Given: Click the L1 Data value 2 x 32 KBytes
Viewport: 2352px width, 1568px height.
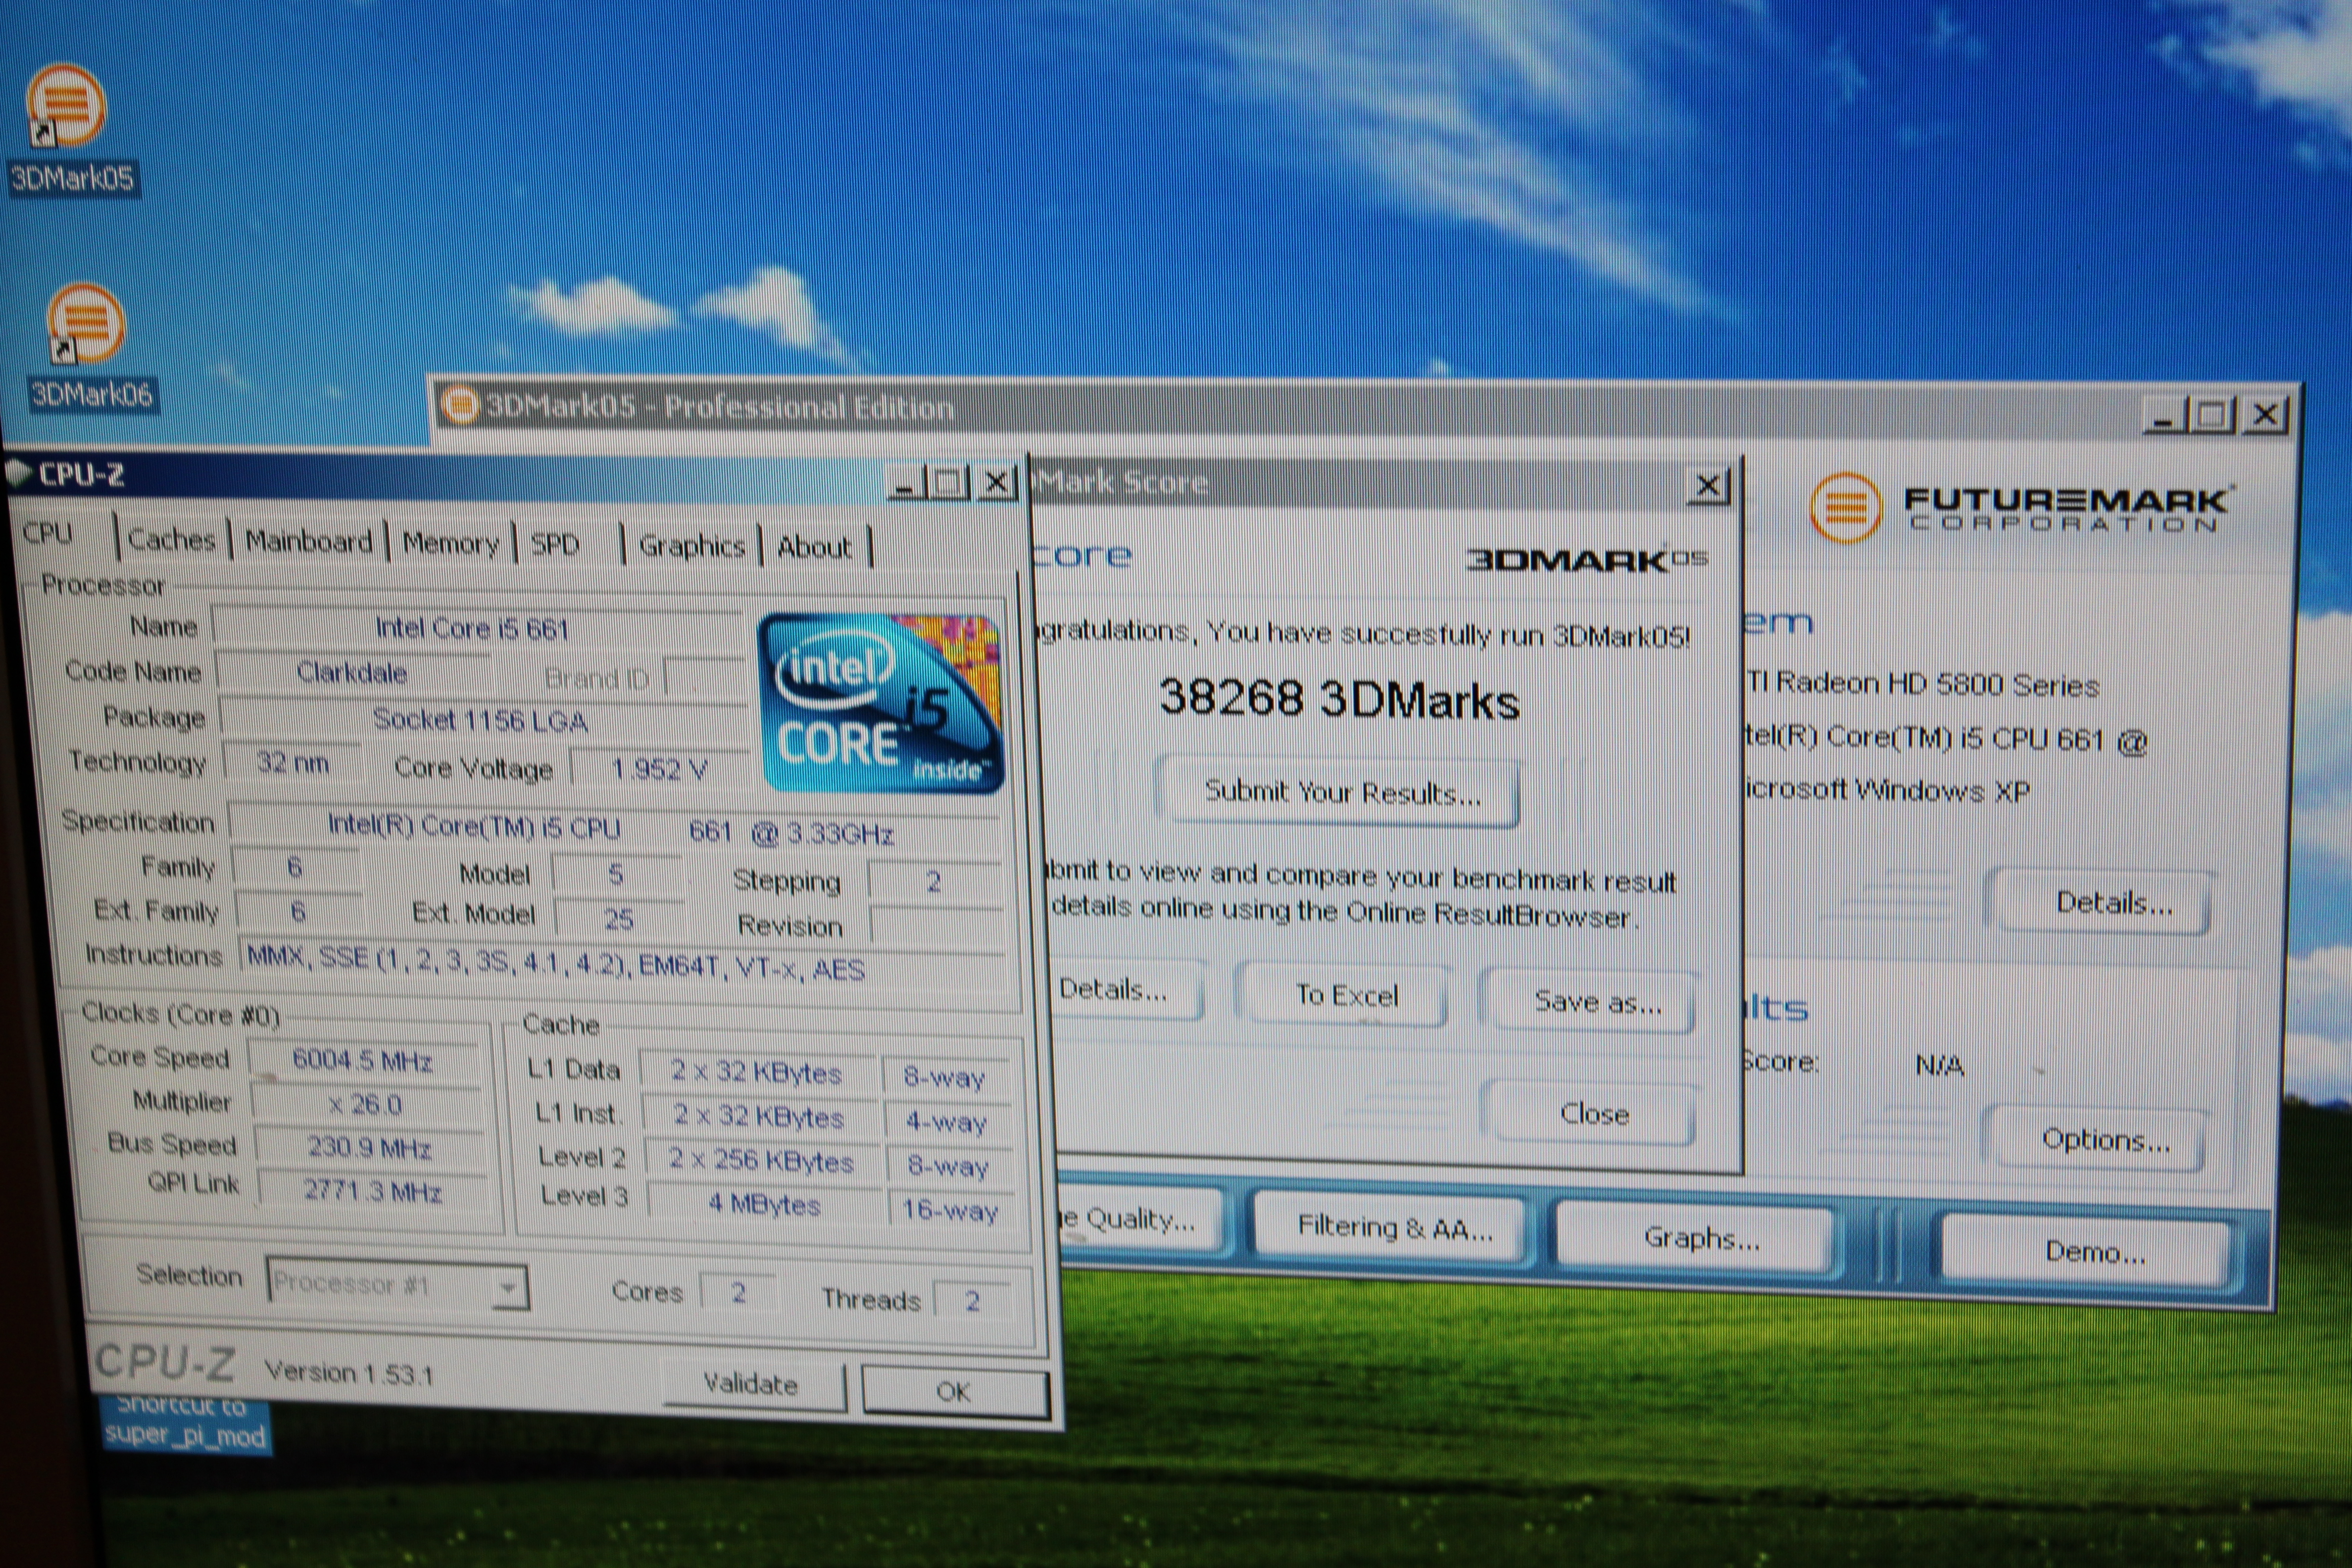Looking at the screenshot, I should coord(756,1072).
